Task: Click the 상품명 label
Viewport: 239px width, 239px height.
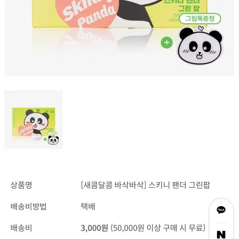Action: [21, 185]
